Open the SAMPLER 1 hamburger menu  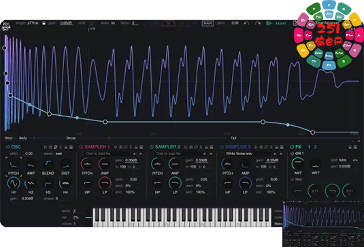pos(141,147)
